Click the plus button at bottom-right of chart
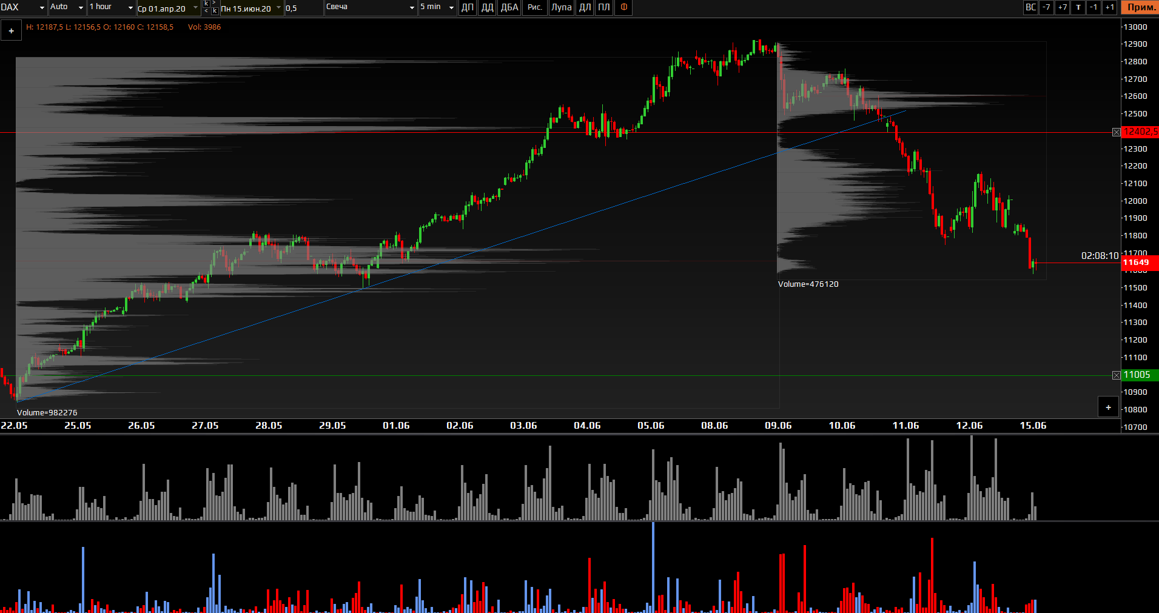Viewport: 1159px width, 613px height. pos(1108,407)
